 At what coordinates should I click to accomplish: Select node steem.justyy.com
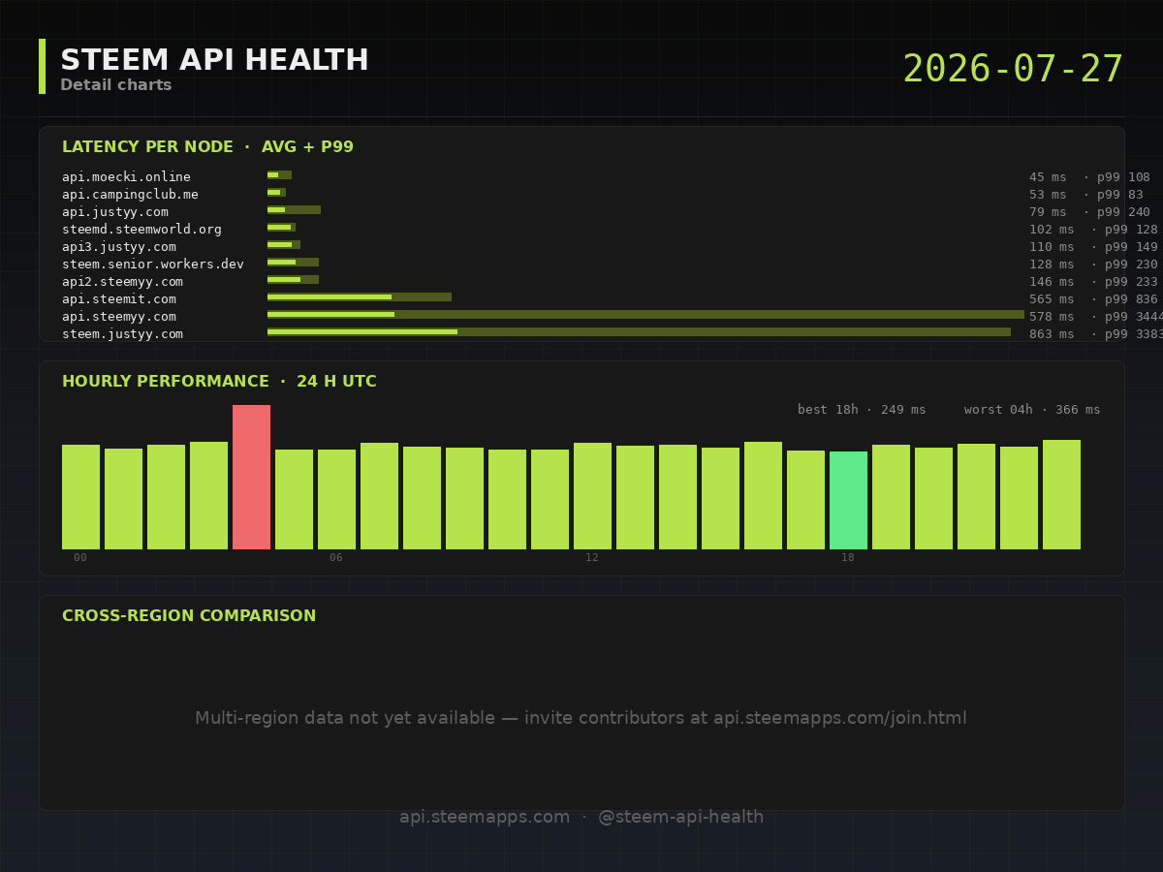point(122,333)
